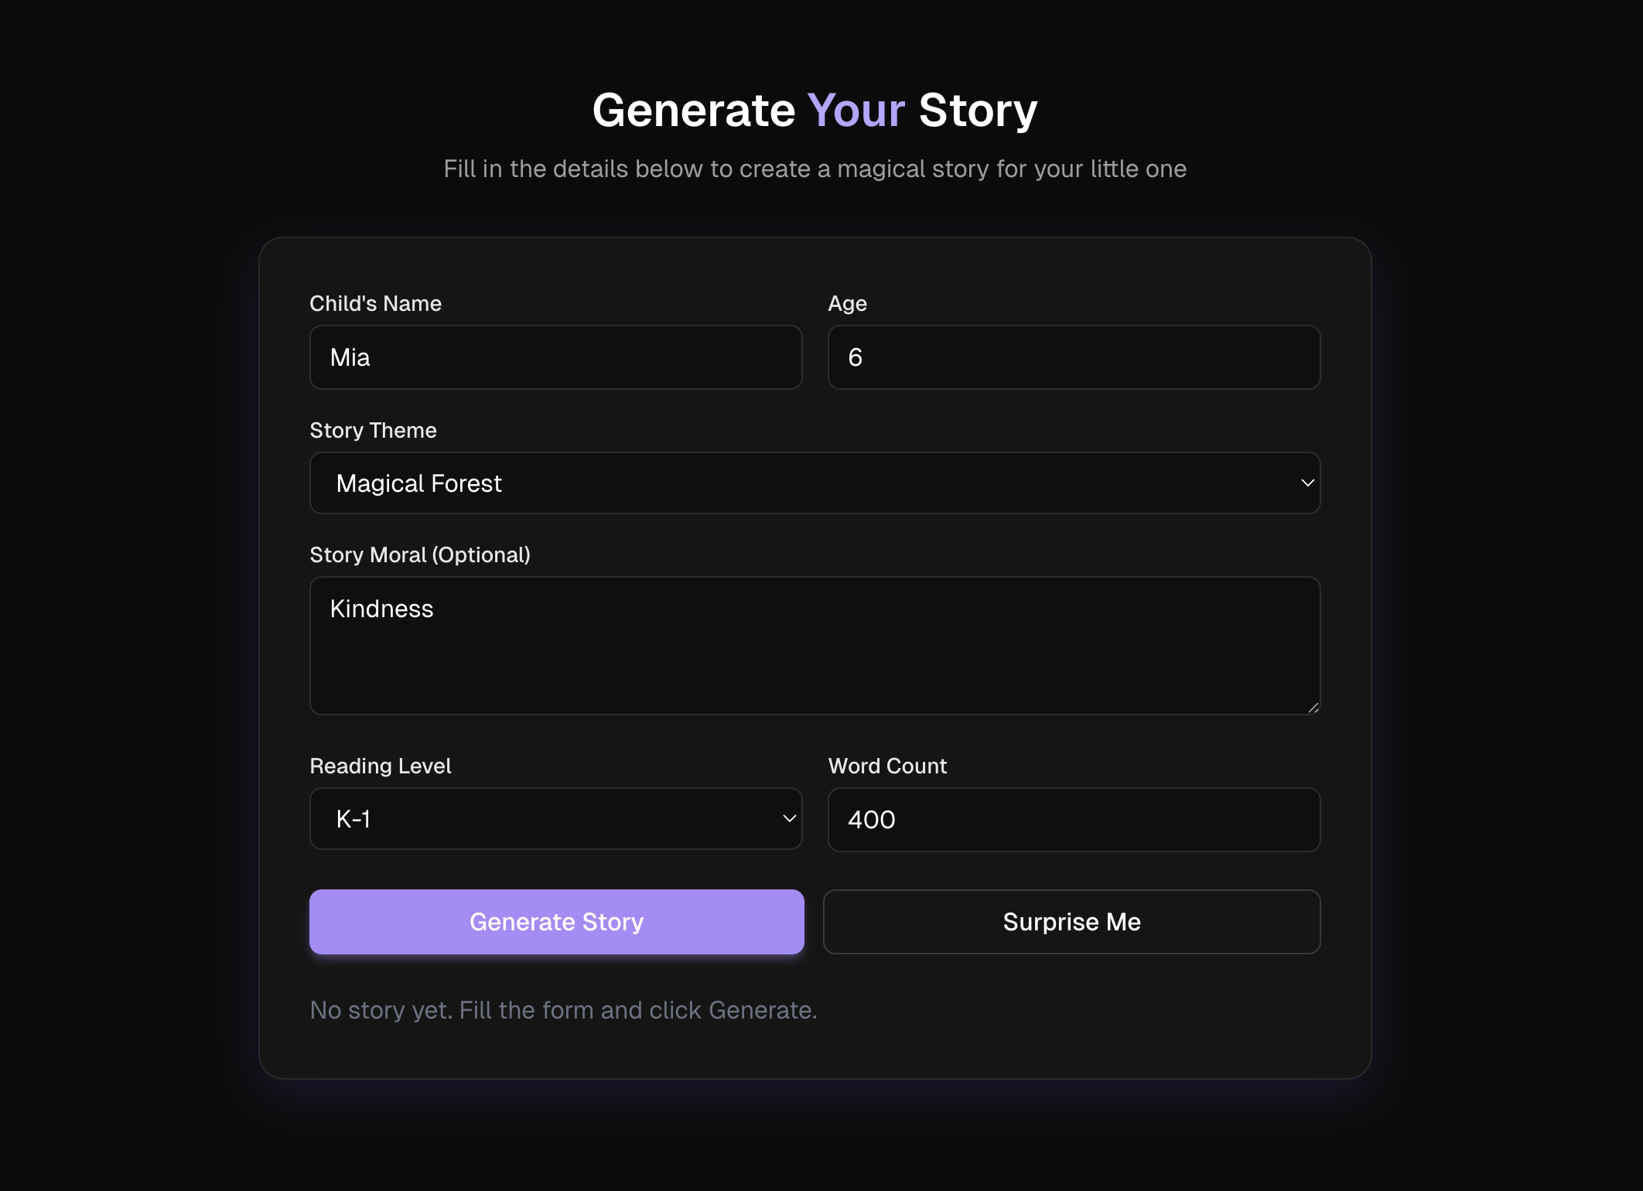Select the Magical Forest theme value
Image resolution: width=1643 pixels, height=1191 pixels.
(x=418, y=483)
